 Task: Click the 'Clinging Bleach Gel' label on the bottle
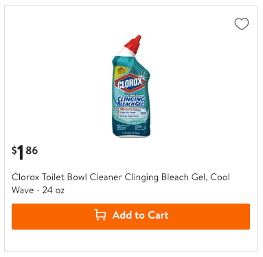(130, 101)
